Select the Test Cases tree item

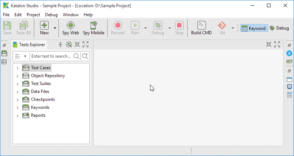36,68
